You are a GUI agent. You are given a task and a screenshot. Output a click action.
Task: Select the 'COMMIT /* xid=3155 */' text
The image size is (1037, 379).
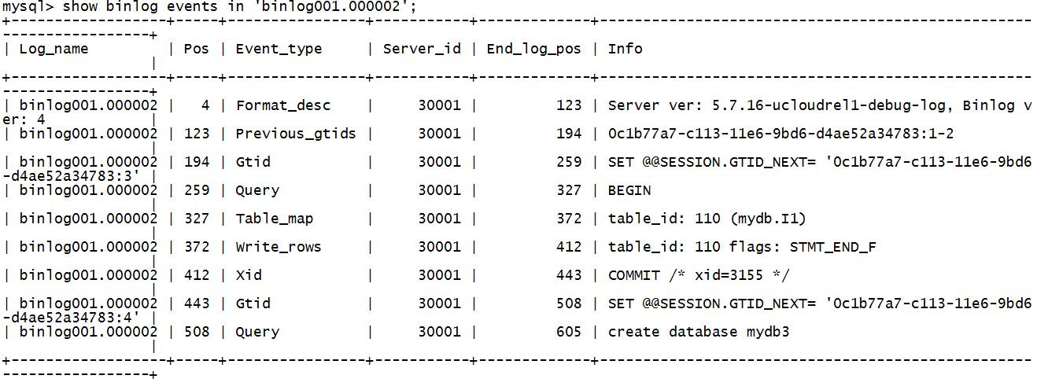coord(699,275)
